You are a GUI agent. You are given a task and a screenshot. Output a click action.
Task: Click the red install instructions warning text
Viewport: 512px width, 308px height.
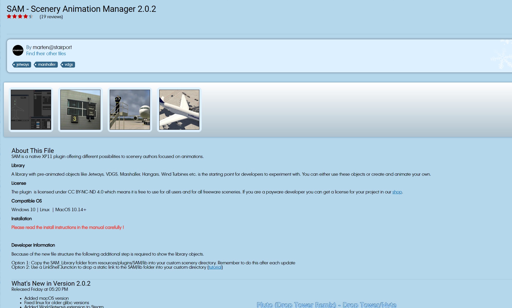click(x=68, y=227)
